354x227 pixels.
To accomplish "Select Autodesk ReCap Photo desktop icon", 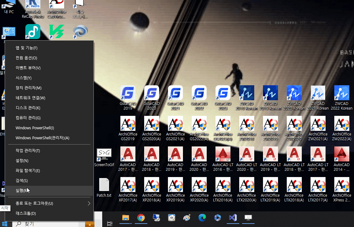I will (33, 9).
